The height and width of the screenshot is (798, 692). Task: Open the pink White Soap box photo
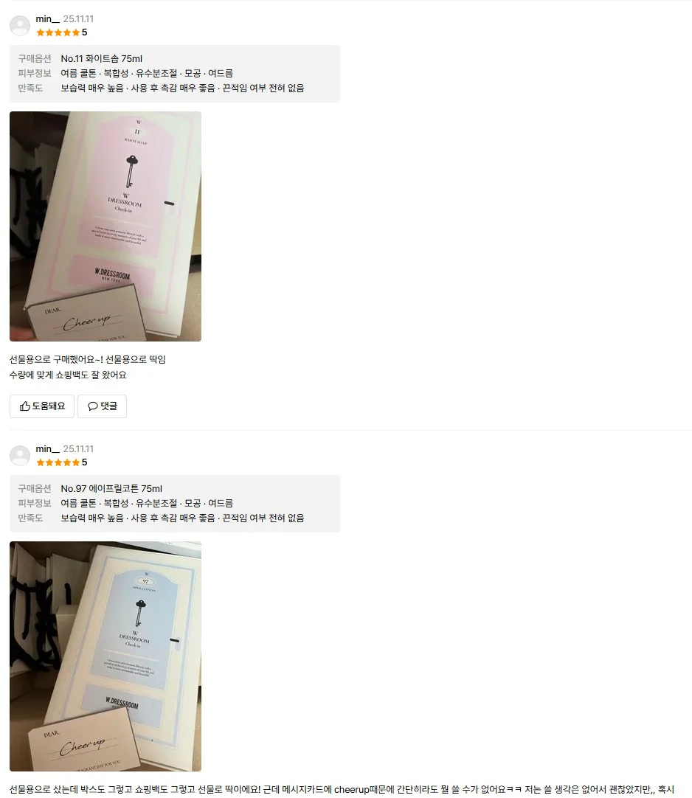click(105, 226)
